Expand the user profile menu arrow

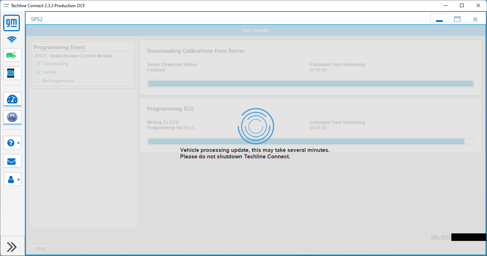pyautogui.click(x=19, y=179)
